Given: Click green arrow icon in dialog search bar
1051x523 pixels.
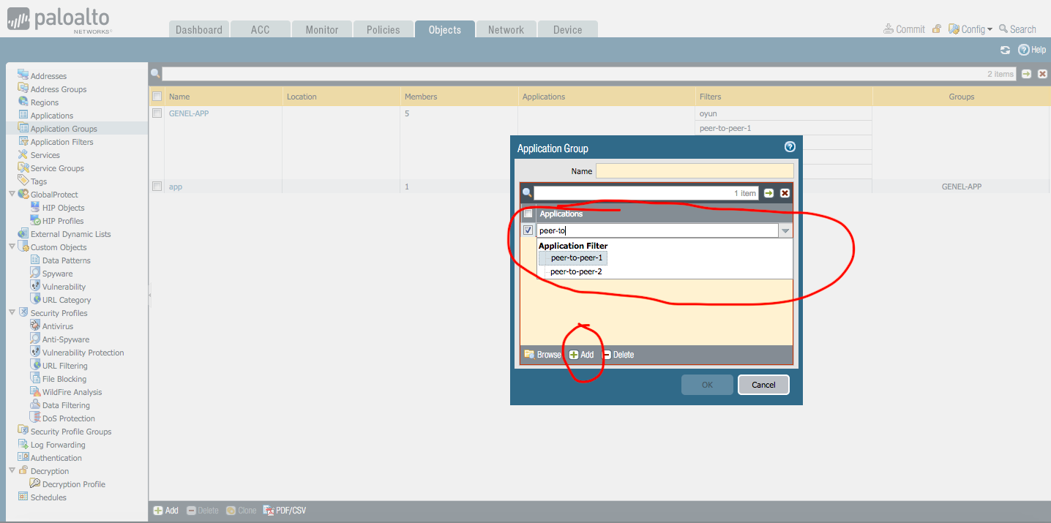Looking at the screenshot, I should coord(768,193).
